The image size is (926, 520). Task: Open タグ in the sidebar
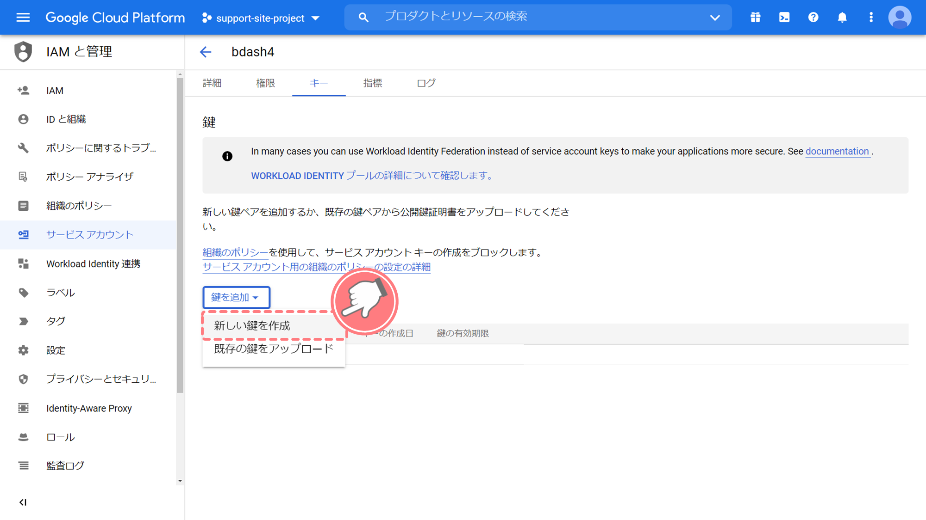[88, 321]
